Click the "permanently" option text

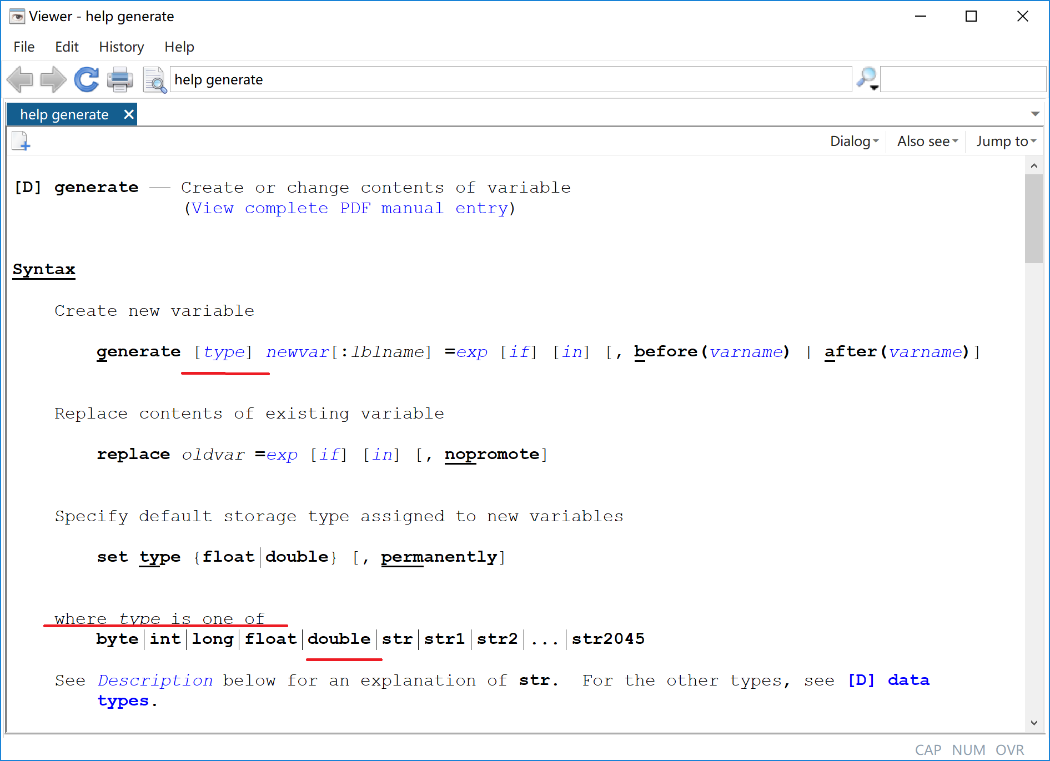[439, 557]
